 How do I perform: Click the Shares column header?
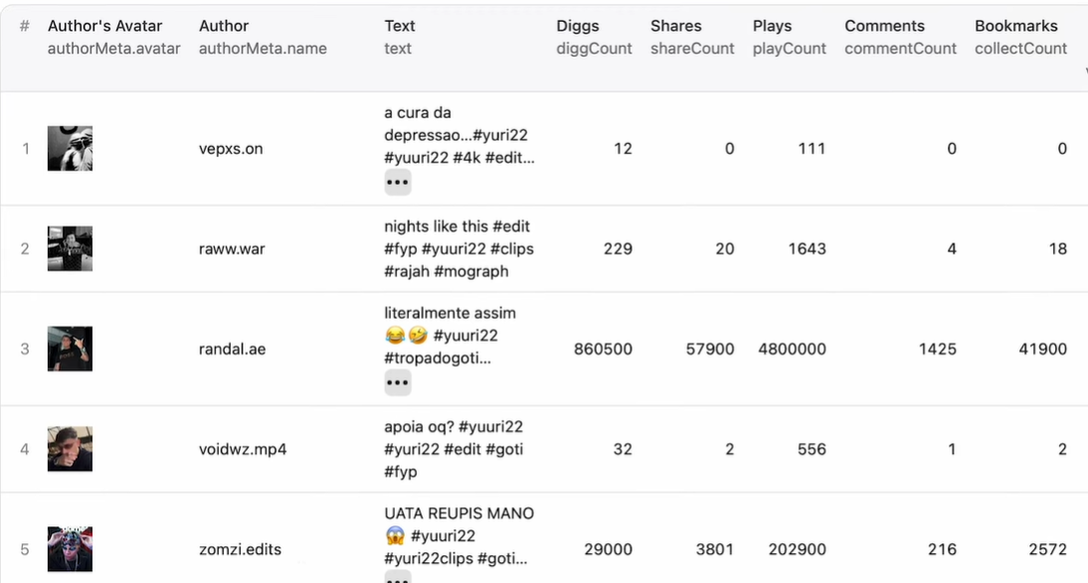click(676, 26)
